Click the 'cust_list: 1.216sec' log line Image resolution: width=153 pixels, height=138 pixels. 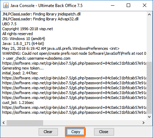pyautogui.click(x=18, y=103)
